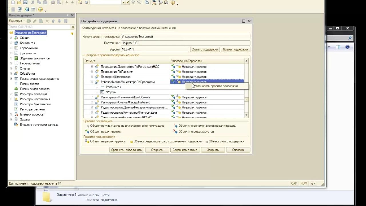Click the Open file toolbar icon

pos(19,2)
